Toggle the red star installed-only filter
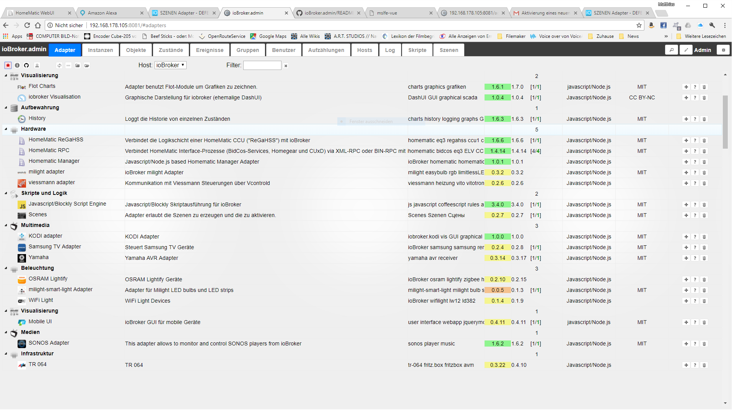Screen dimensions: 732x410 pos(8,65)
